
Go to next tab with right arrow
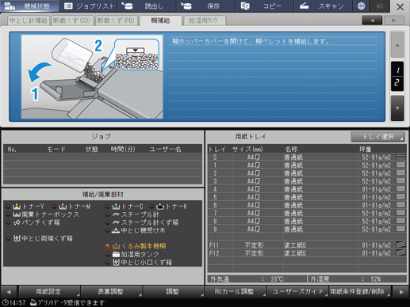394,21
